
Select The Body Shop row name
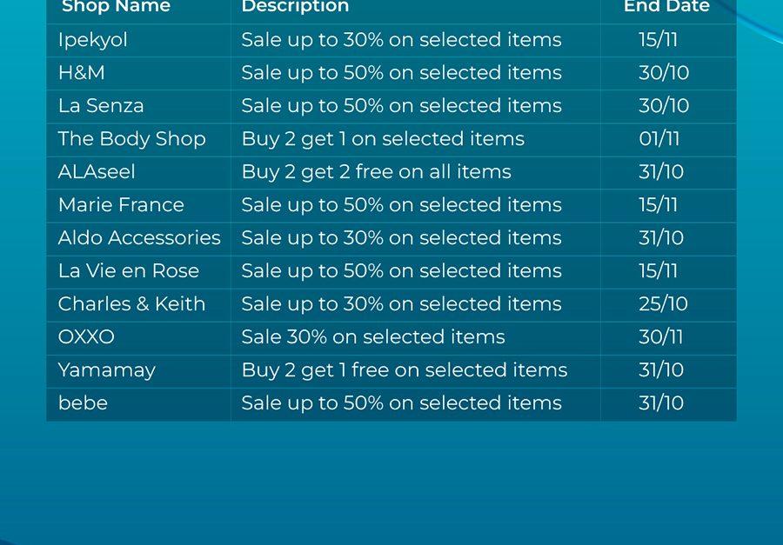click(x=132, y=139)
